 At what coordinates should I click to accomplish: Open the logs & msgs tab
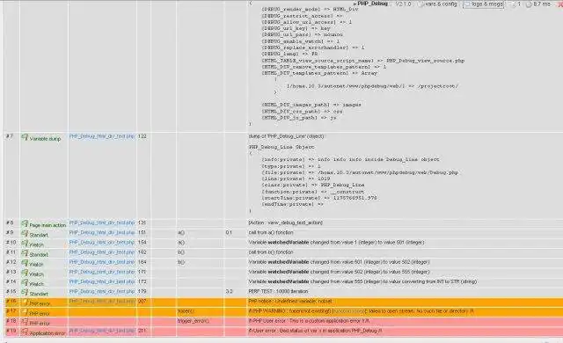pyautogui.click(x=483, y=4)
